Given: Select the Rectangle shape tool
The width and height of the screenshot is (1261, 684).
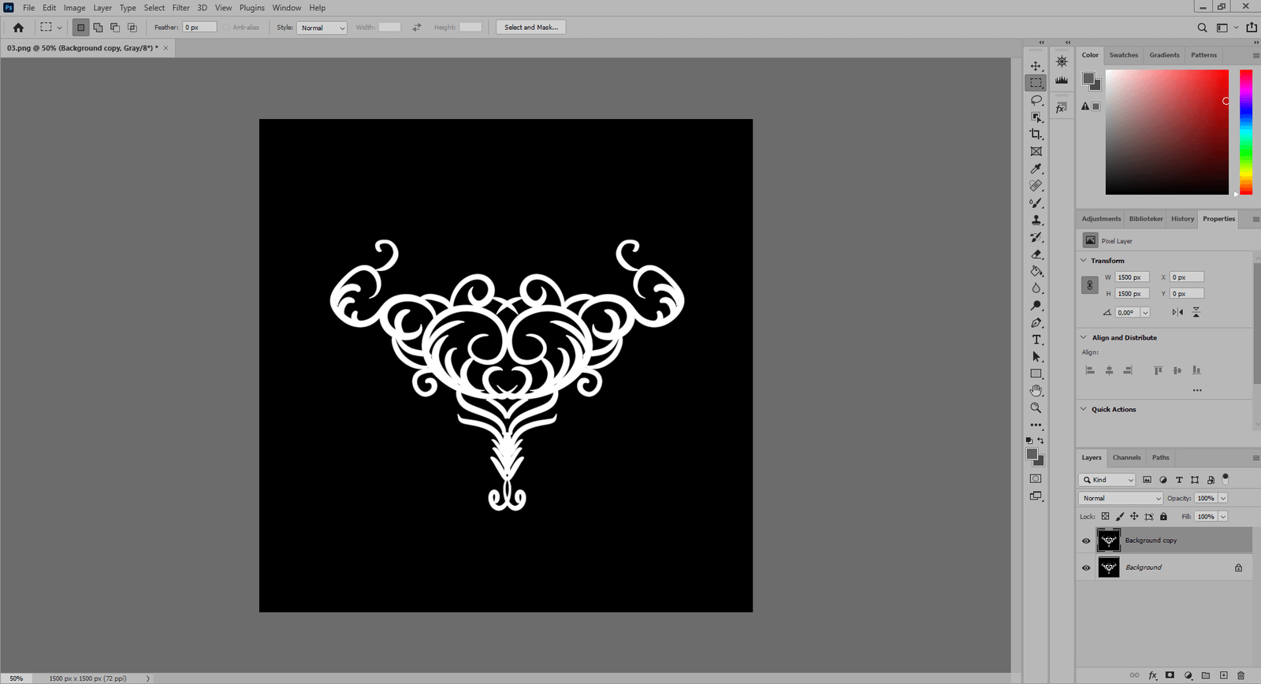Looking at the screenshot, I should (1036, 374).
